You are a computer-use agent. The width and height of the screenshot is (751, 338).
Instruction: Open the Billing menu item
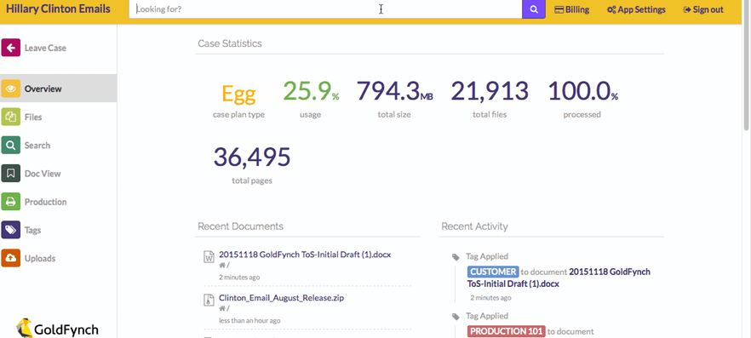572,9
